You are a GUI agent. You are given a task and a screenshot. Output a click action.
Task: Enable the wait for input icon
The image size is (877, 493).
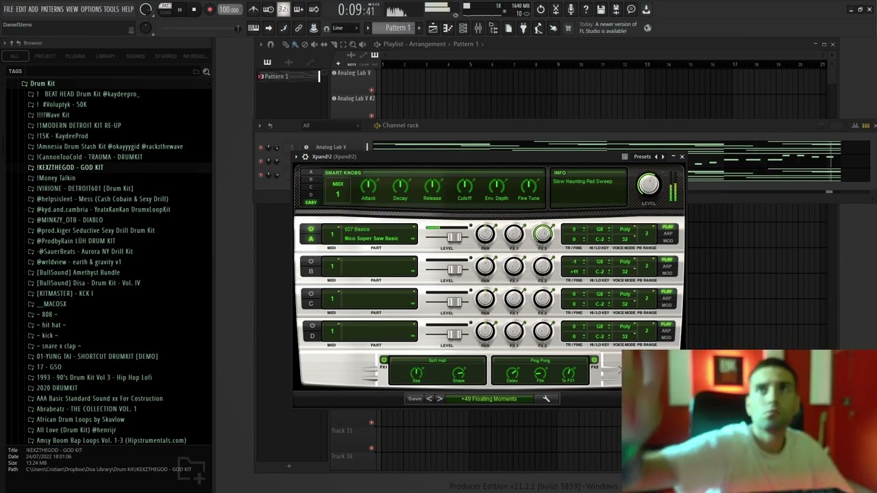tap(269, 10)
